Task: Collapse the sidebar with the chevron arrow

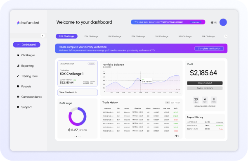Action: pyautogui.click(x=43, y=36)
